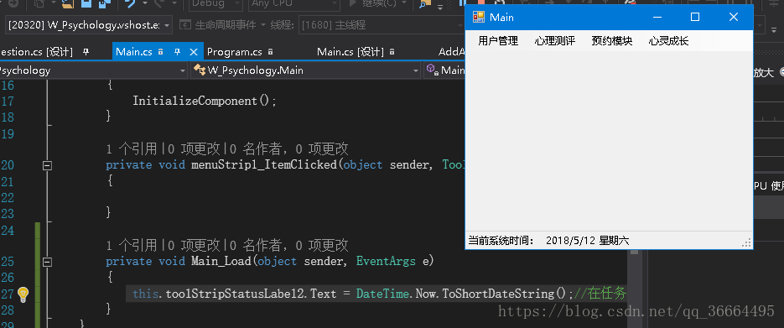This screenshot has height=328, width=784.
Task: Collapse the Main_Load method at line 25
Action: click(48, 262)
